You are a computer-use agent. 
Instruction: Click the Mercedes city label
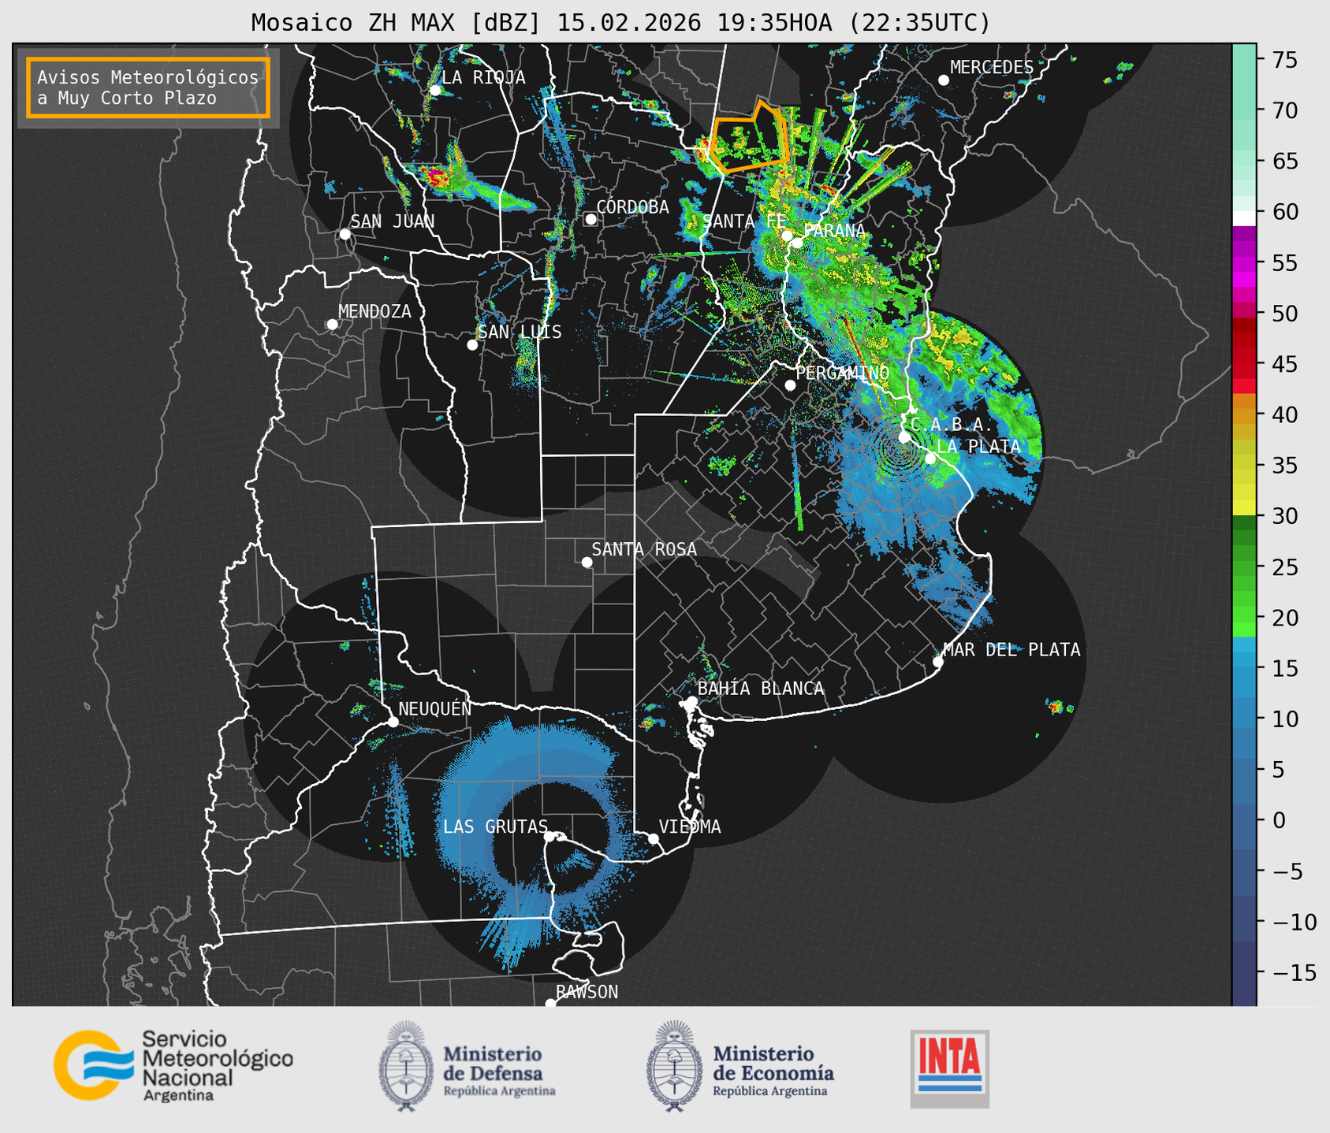pyautogui.click(x=992, y=68)
